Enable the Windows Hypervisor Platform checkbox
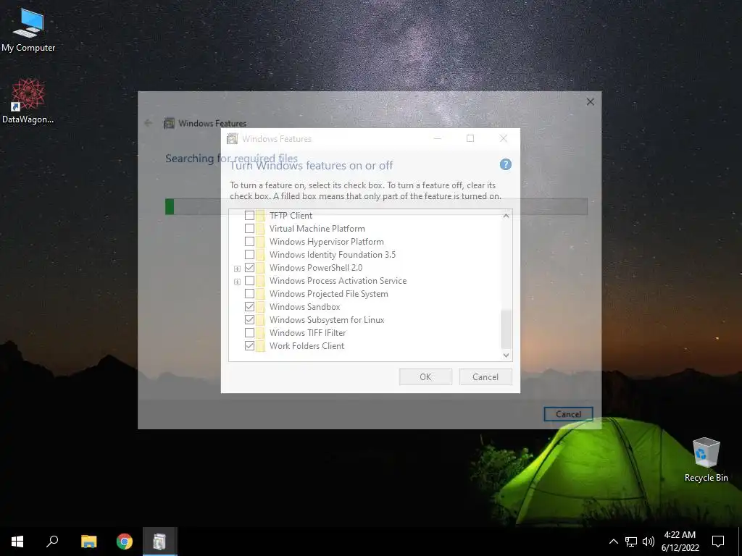Image resolution: width=742 pixels, height=556 pixels. (x=249, y=242)
